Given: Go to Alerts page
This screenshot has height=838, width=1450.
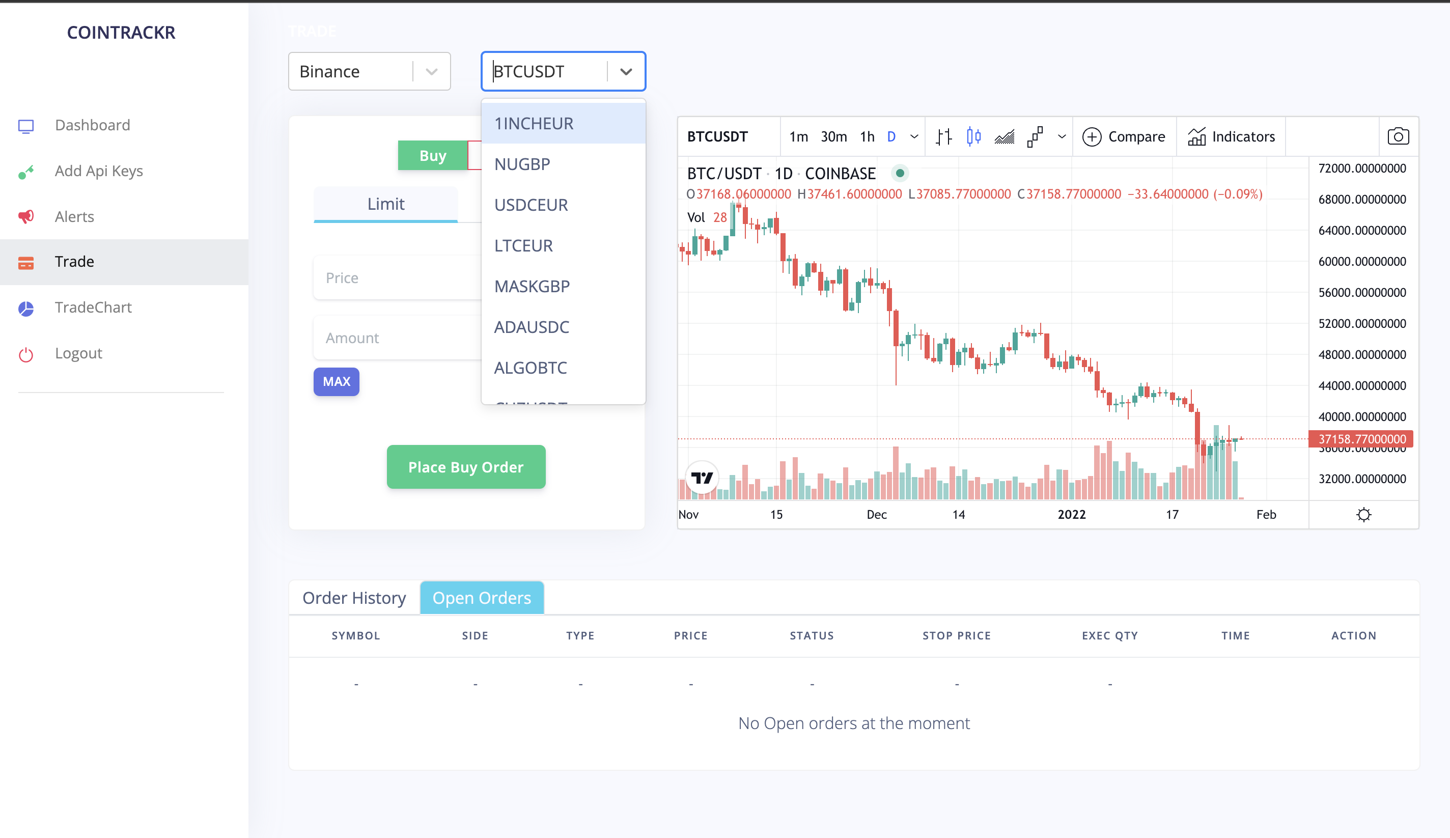Looking at the screenshot, I should click(74, 216).
